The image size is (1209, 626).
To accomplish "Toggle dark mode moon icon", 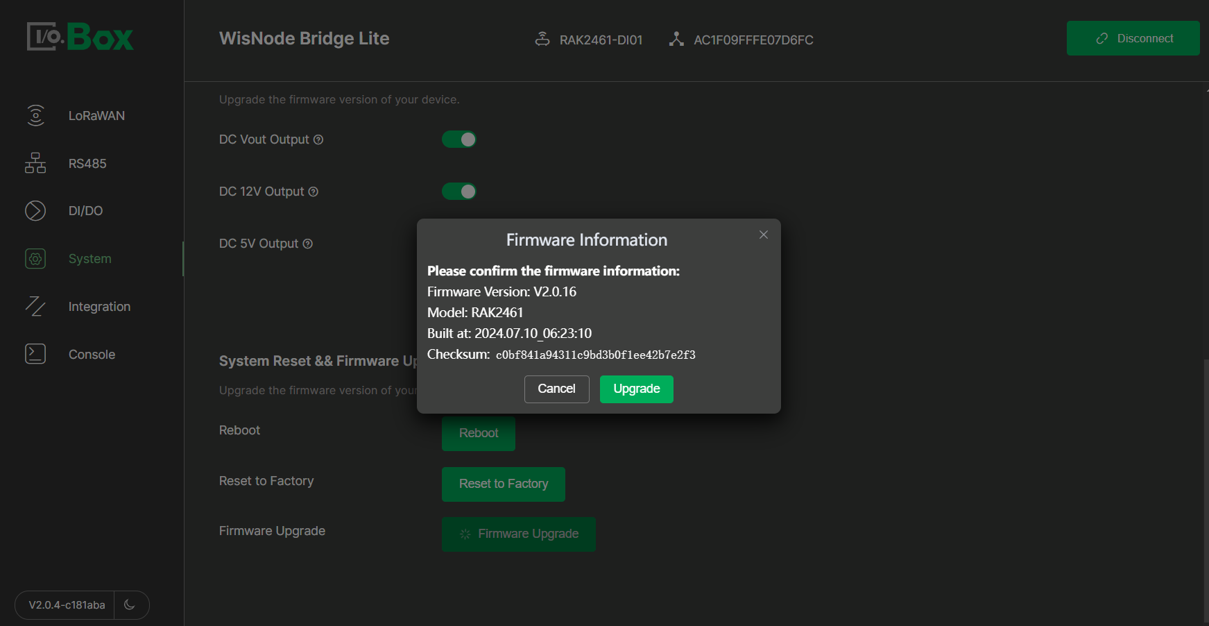I will point(130,604).
